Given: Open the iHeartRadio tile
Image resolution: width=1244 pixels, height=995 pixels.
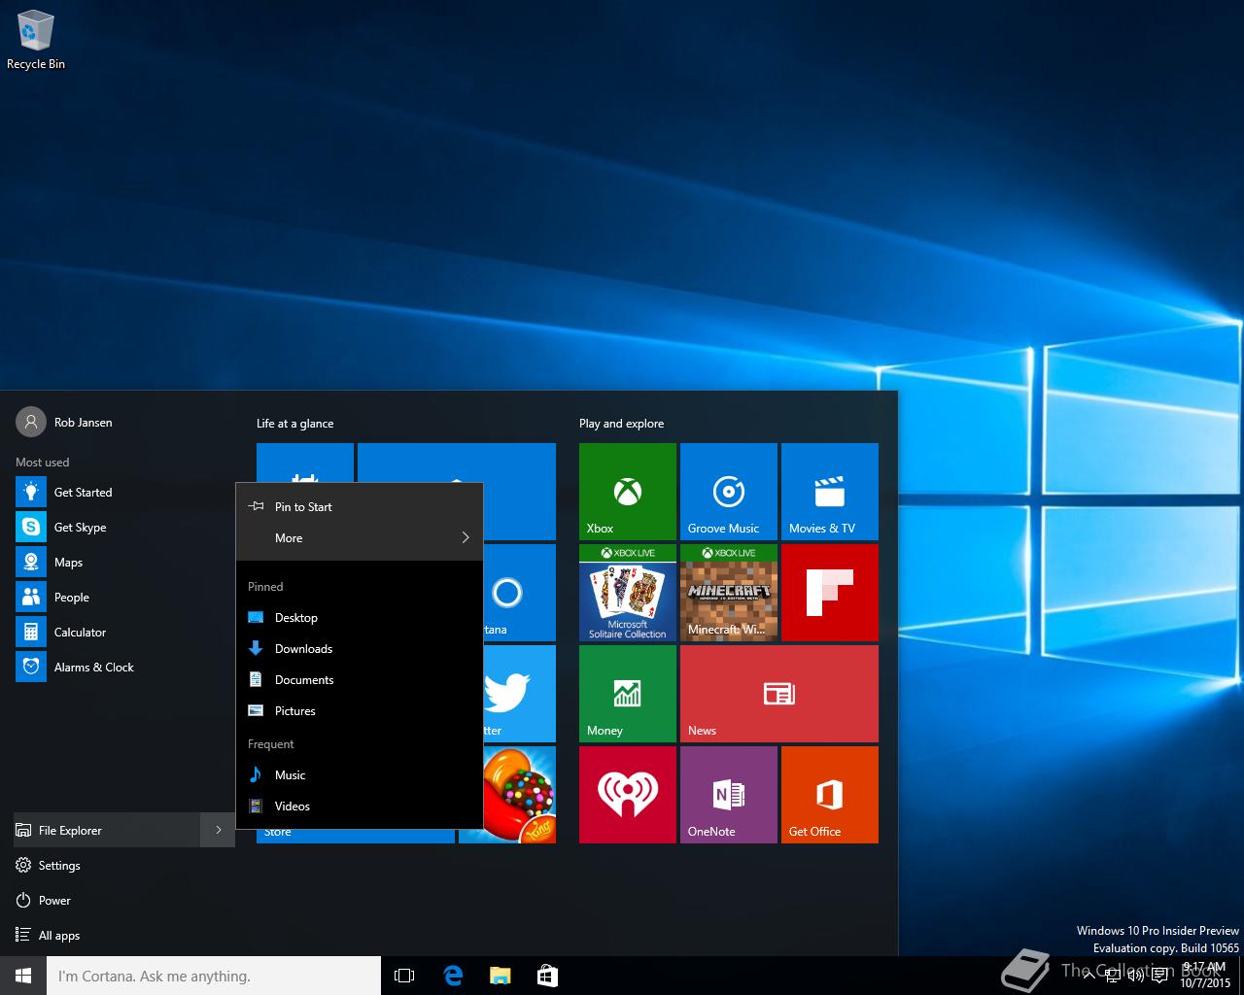Looking at the screenshot, I should [x=628, y=795].
